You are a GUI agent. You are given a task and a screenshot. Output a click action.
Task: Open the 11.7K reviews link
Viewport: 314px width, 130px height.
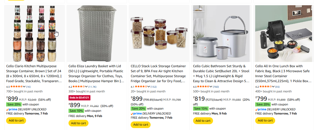(x=92, y=87)
